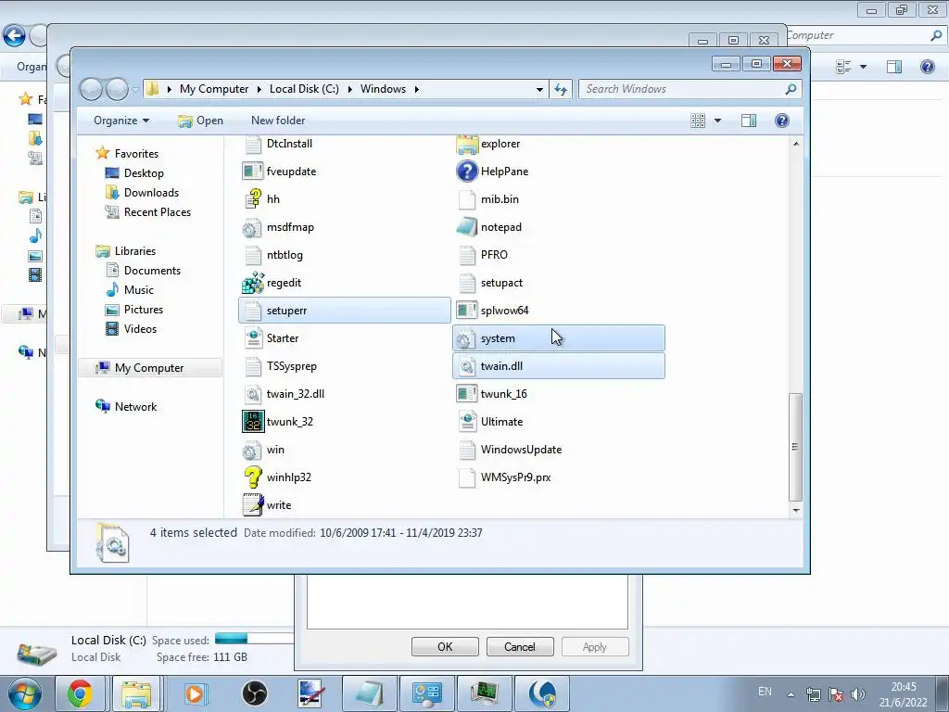The height and width of the screenshot is (712, 949).
Task: Select the twain.dll file
Action: [x=559, y=366]
